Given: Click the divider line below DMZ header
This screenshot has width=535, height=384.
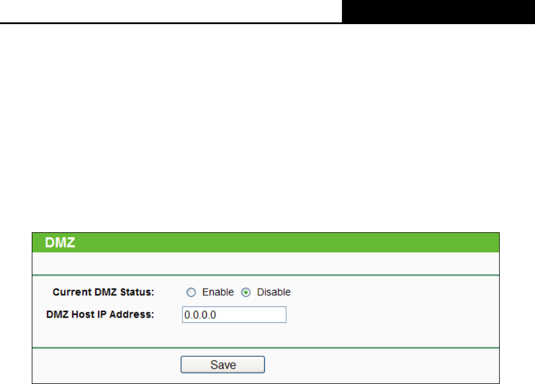Looking at the screenshot, I should 265,275.
